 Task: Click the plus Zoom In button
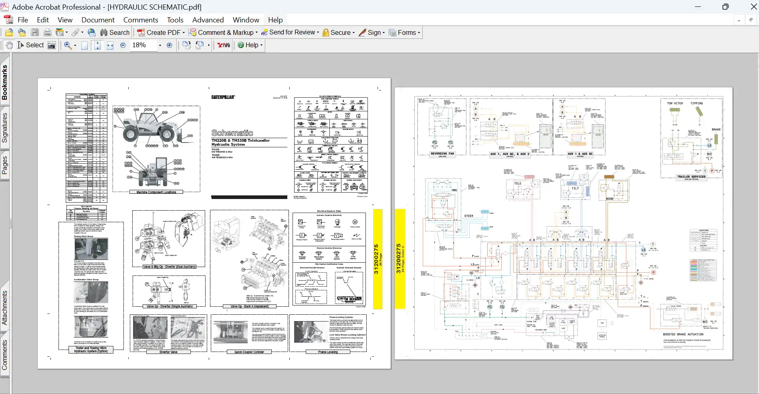coord(170,45)
